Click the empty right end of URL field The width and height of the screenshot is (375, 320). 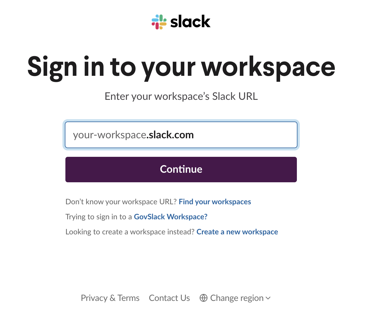[260, 135]
